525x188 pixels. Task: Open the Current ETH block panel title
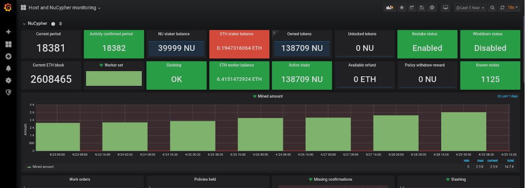click(48, 65)
